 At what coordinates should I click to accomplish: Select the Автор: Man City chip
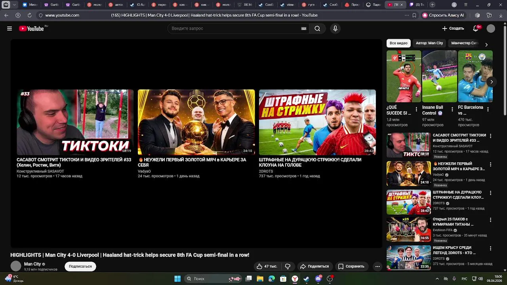pyautogui.click(x=429, y=43)
